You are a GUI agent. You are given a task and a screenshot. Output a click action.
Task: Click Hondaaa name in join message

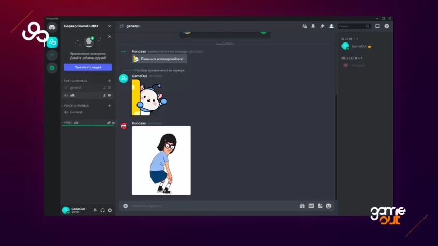tap(139, 51)
